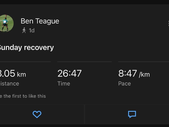Click the 1d timestamp
Viewport: 169px width, 127px height.
(32, 30)
